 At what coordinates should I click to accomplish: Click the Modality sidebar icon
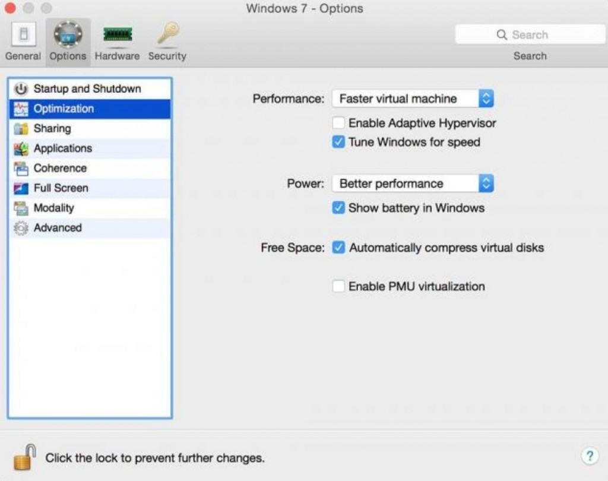(x=21, y=208)
